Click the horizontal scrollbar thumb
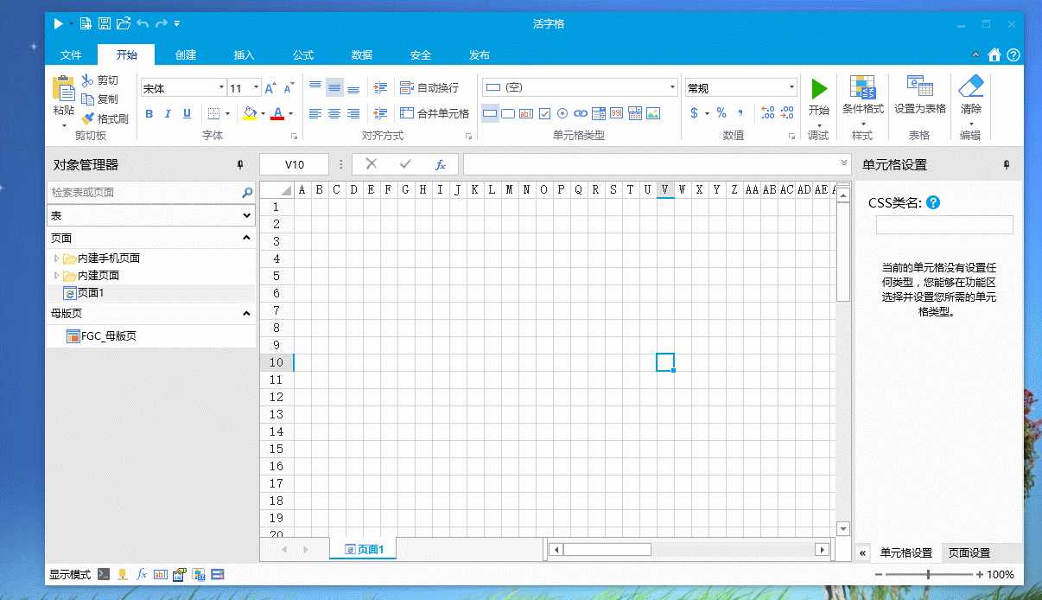Image resolution: width=1042 pixels, height=600 pixels. tap(607, 549)
